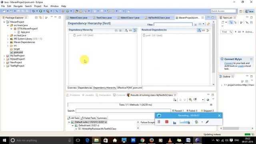The height and width of the screenshot is (144, 256).
Task: Click the New Java Package toolbar icon
Action: 63,11
